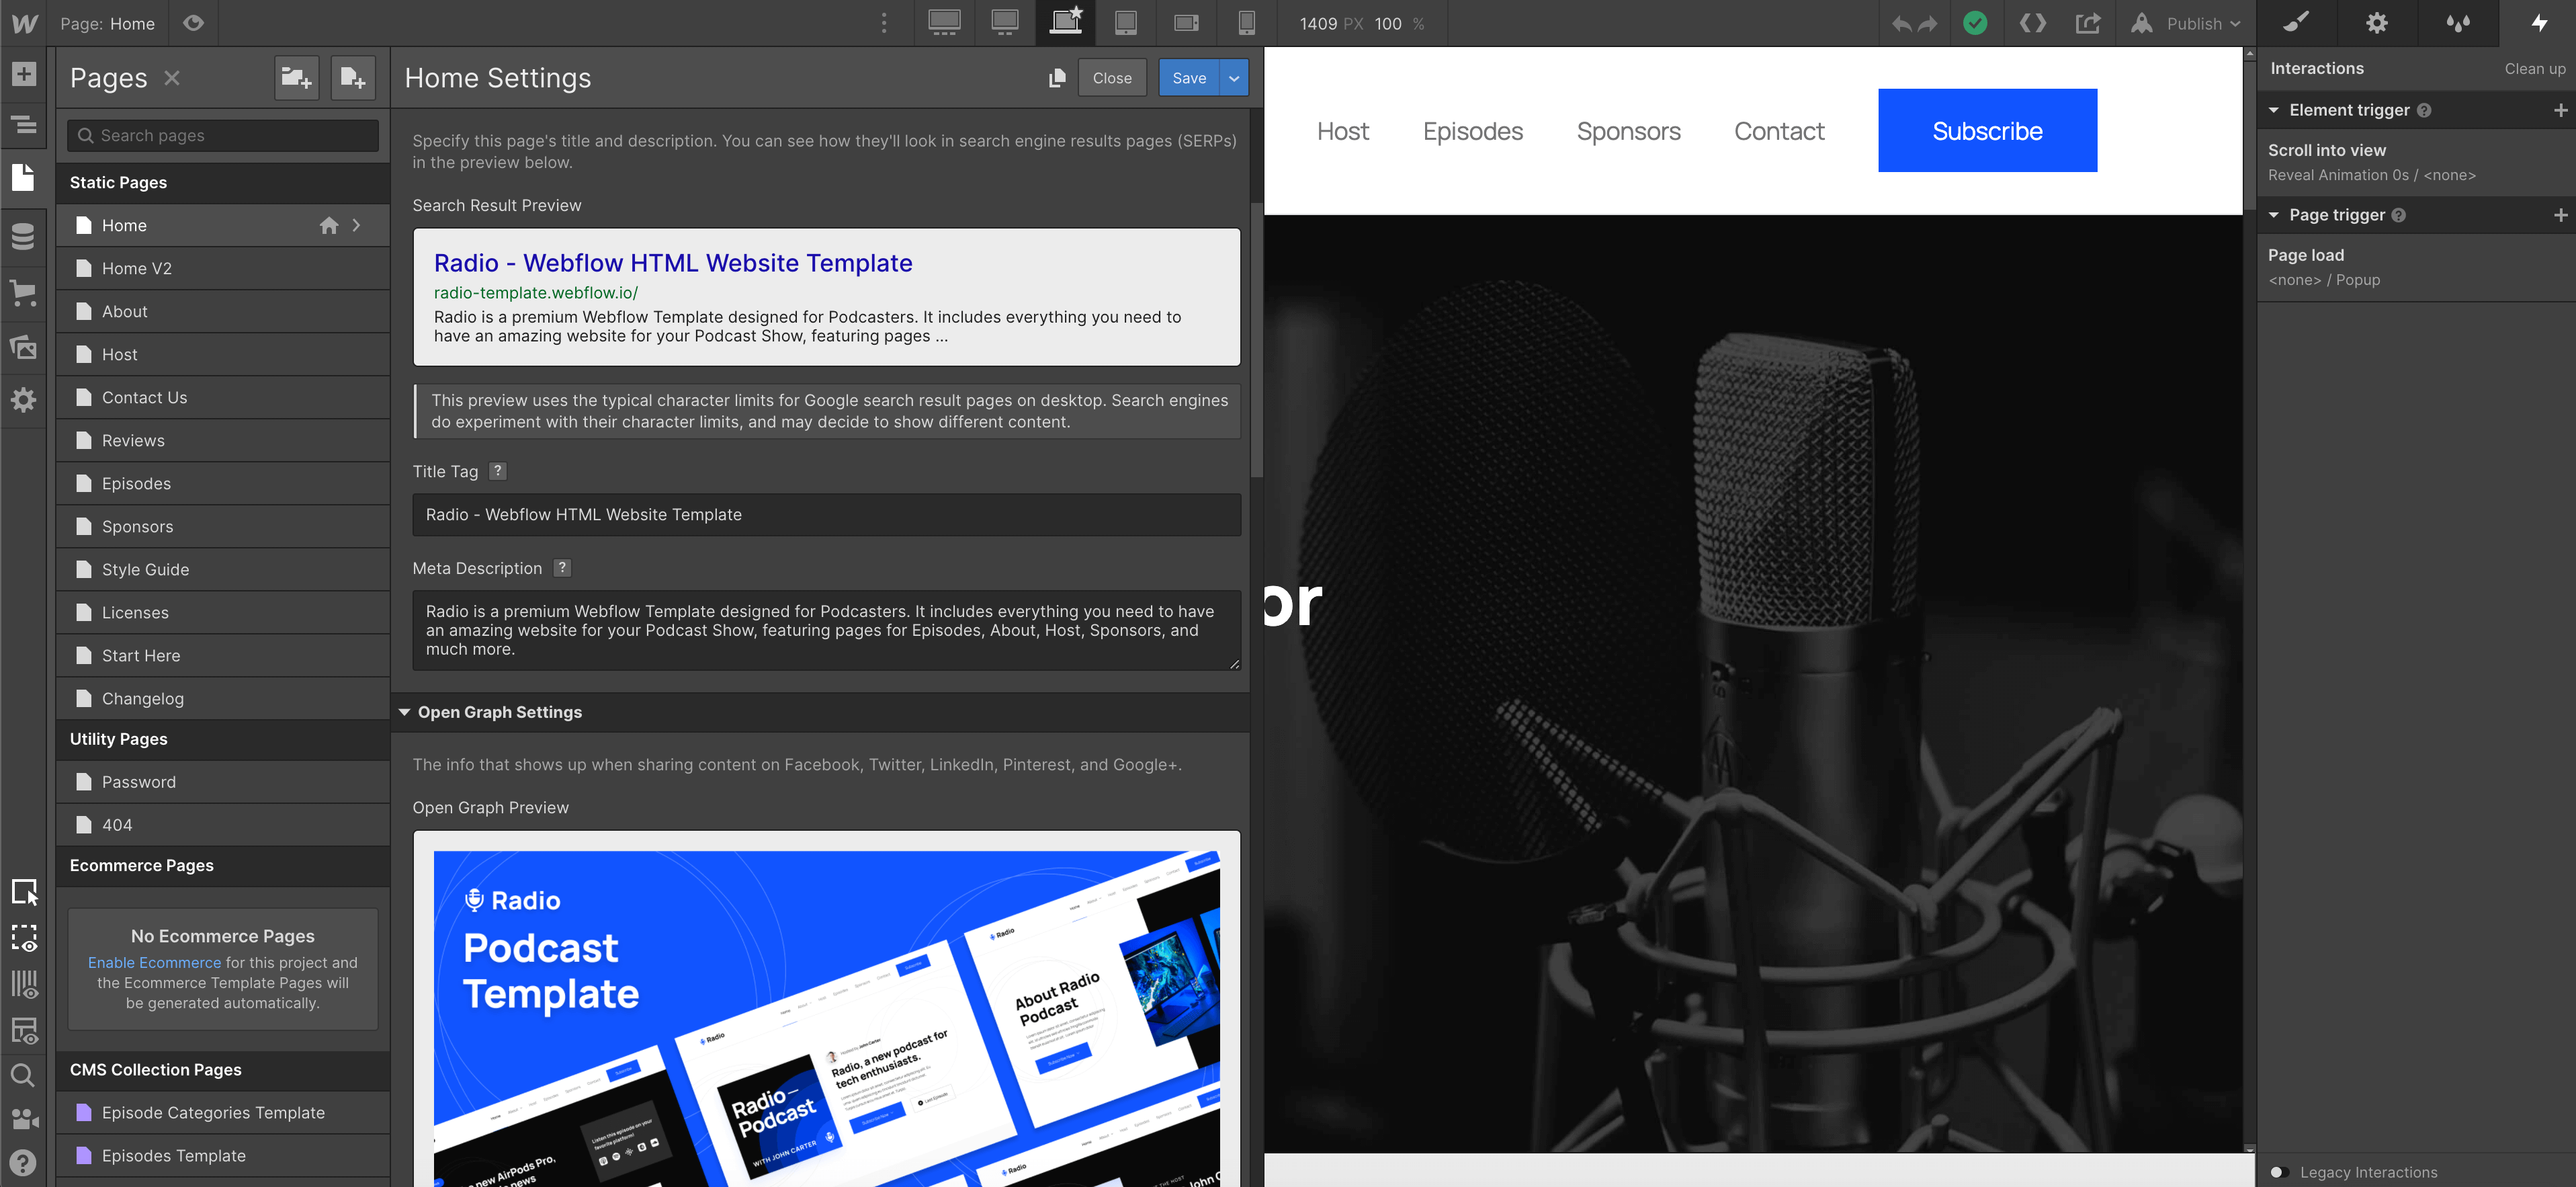
Task: Open the code export view
Action: (2032, 23)
